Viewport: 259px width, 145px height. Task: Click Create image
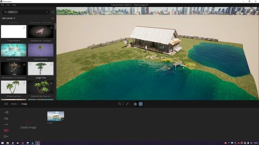click(28, 124)
